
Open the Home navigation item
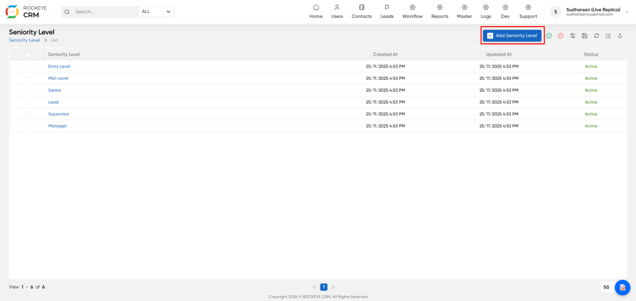pyautogui.click(x=316, y=11)
